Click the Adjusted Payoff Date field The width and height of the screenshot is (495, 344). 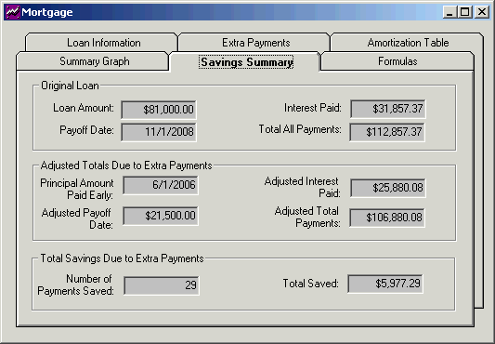[161, 216]
